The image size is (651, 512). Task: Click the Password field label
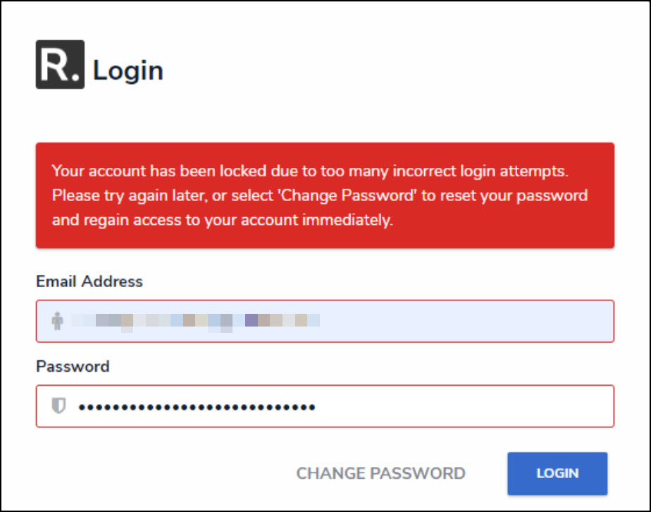coord(73,367)
